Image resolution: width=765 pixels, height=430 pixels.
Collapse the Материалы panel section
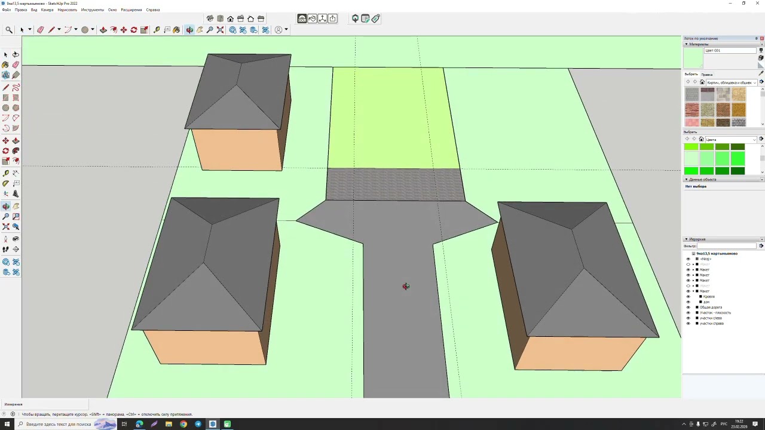click(686, 44)
